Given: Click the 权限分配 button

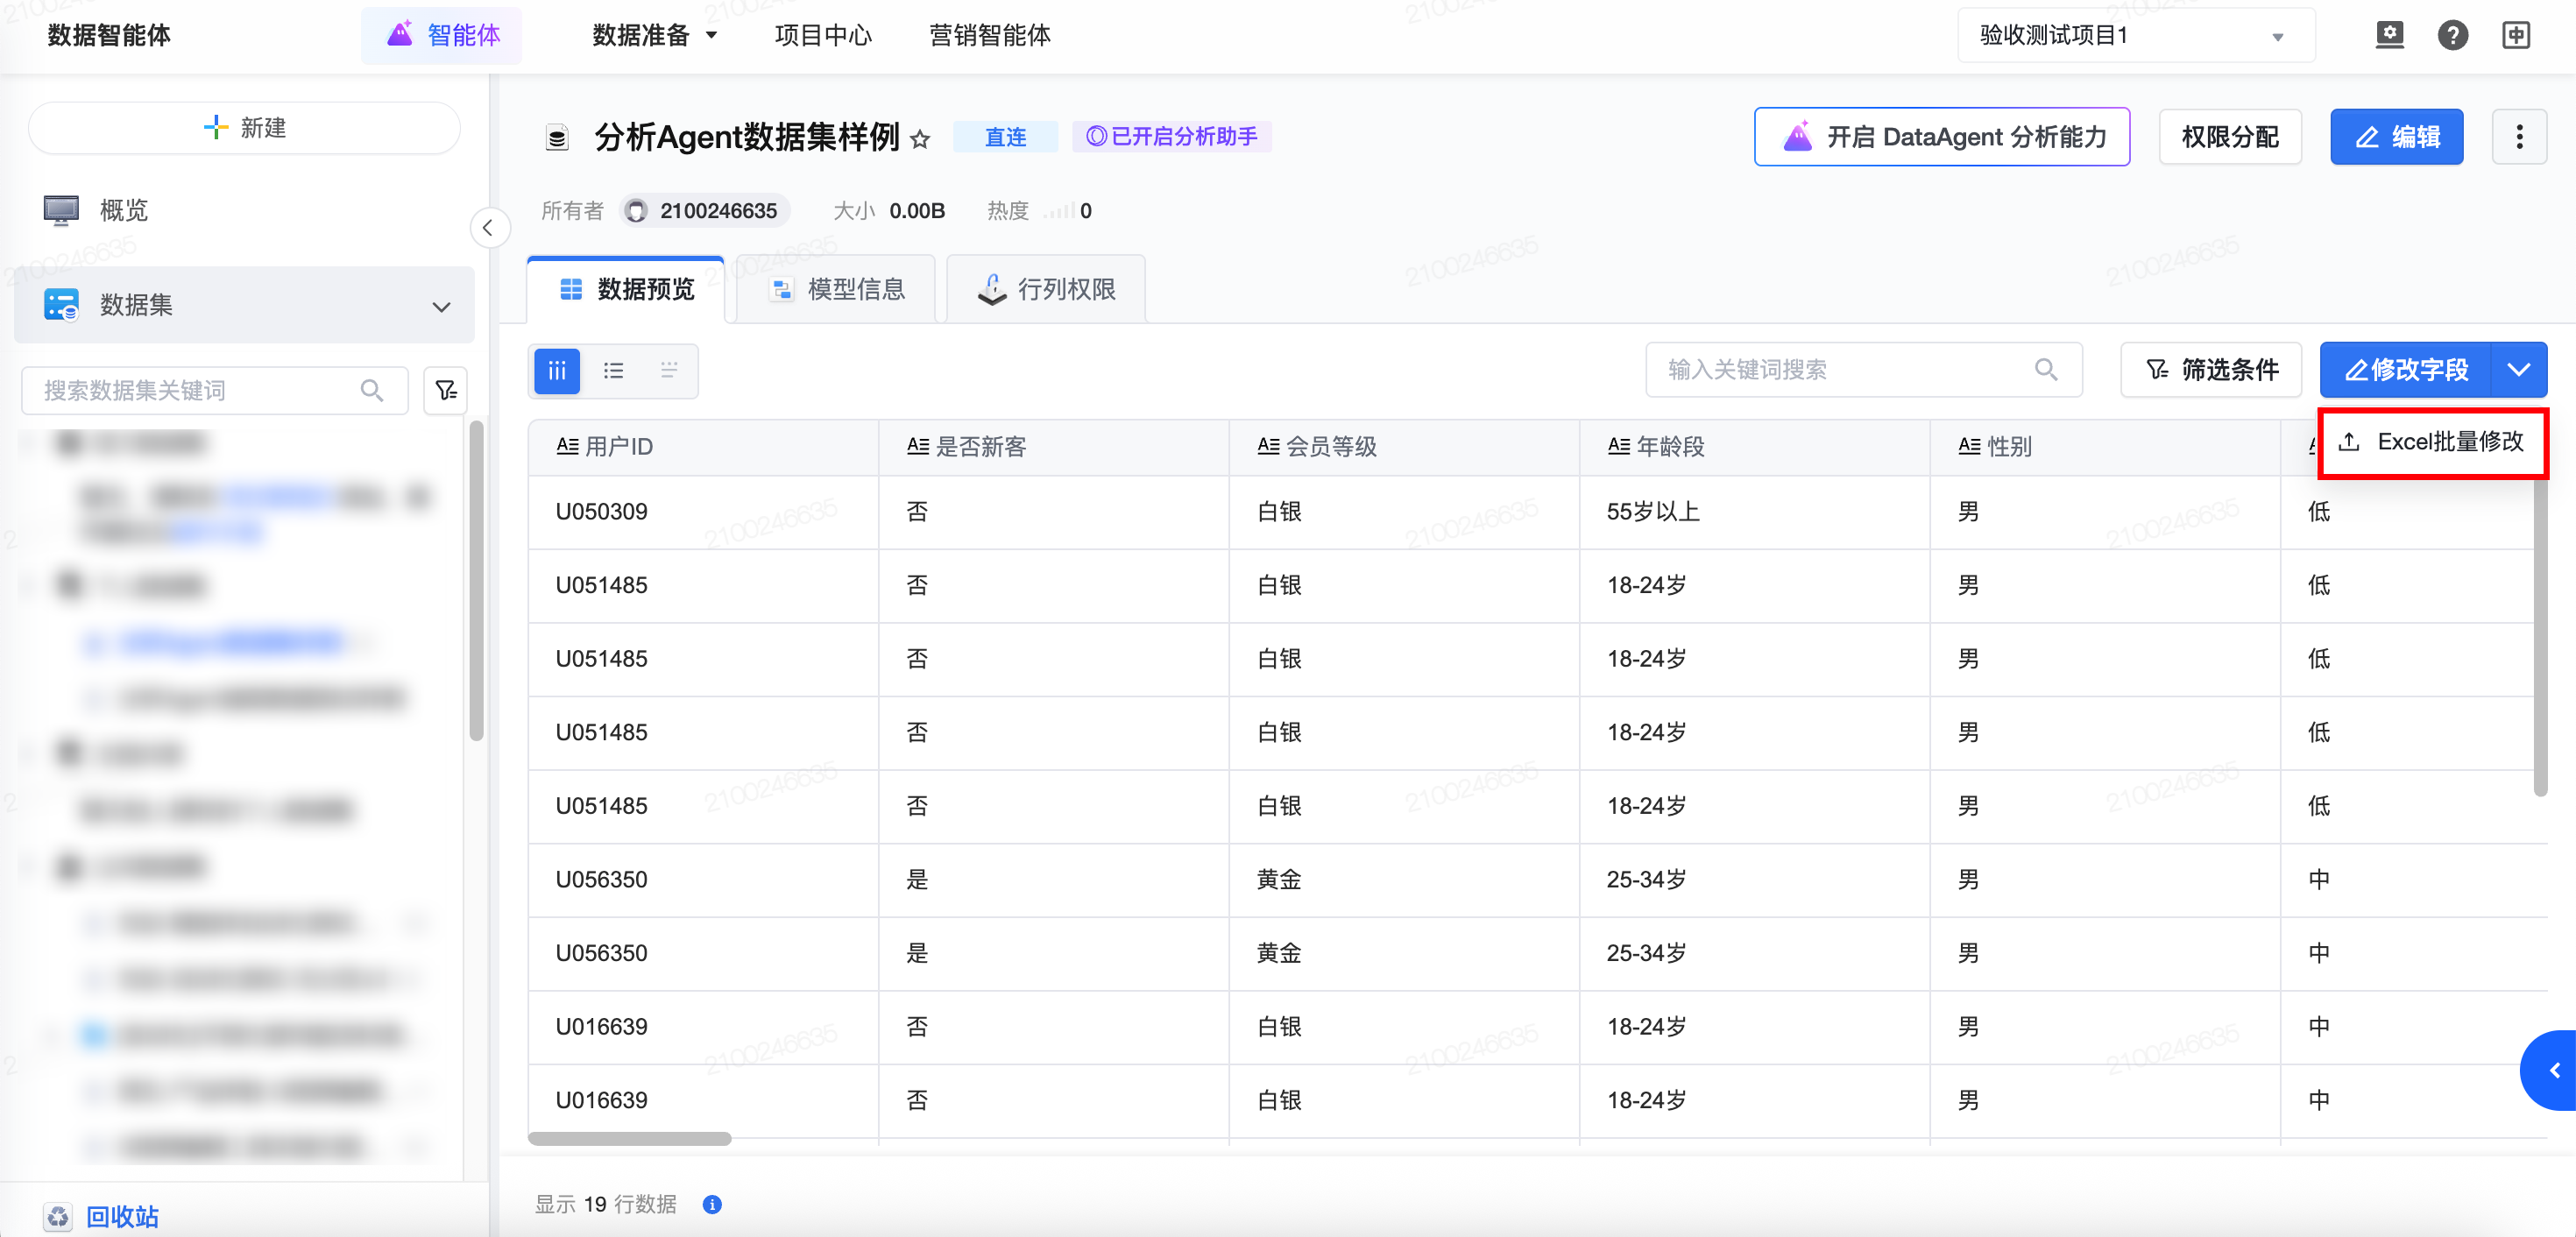Looking at the screenshot, I should 2229,137.
